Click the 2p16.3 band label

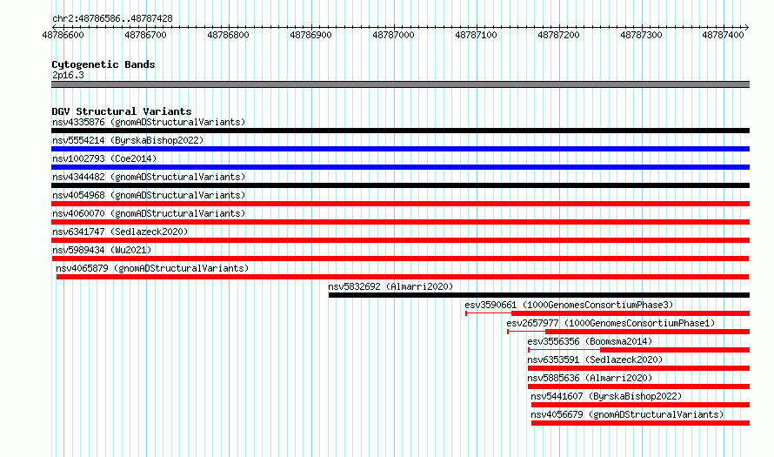(x=68, y=75)
